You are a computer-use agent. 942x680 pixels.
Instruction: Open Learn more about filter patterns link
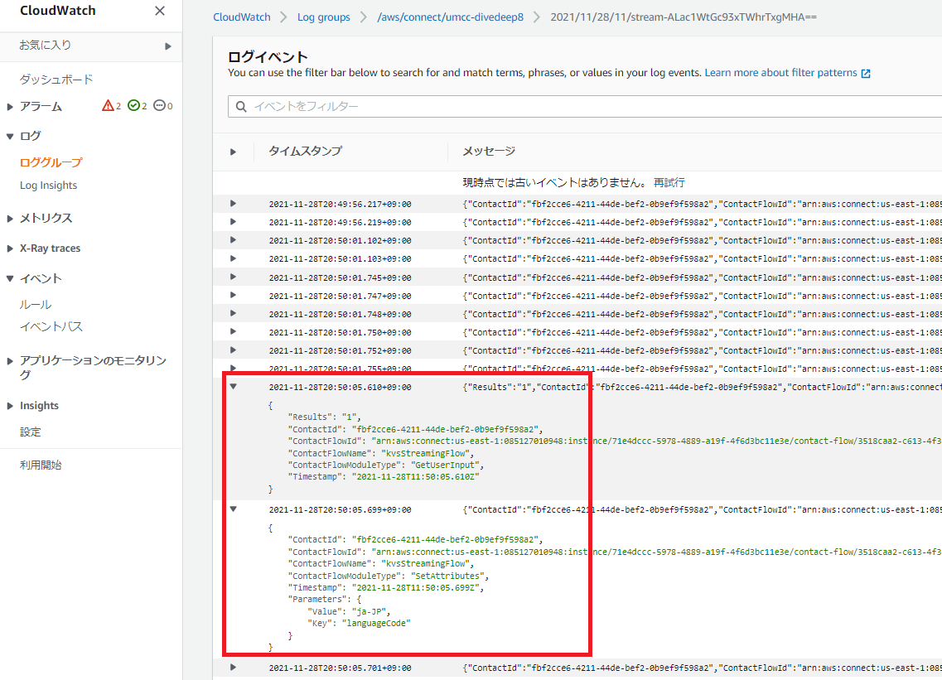pyautogui.click(x=780, y=73)
